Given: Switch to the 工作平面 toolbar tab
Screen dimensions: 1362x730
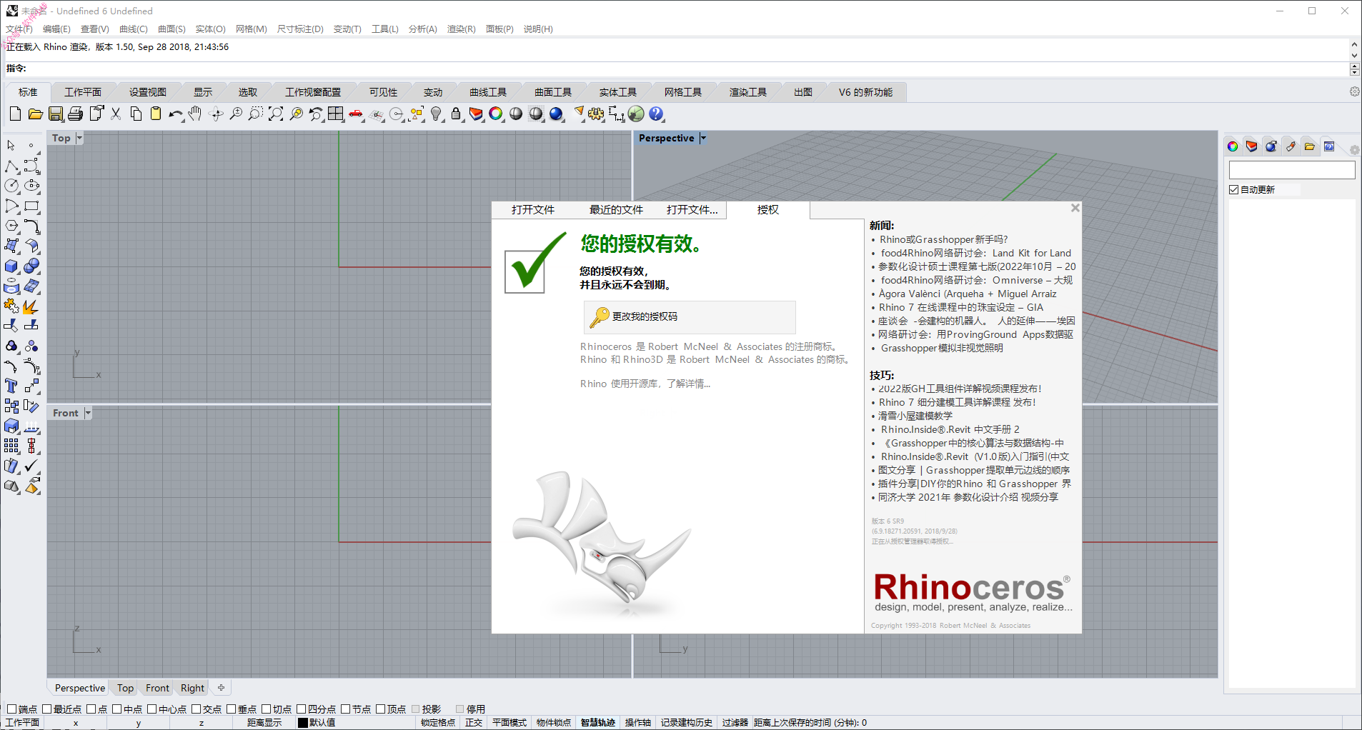Looking at the screenshot, I should [x=83, y=92].
